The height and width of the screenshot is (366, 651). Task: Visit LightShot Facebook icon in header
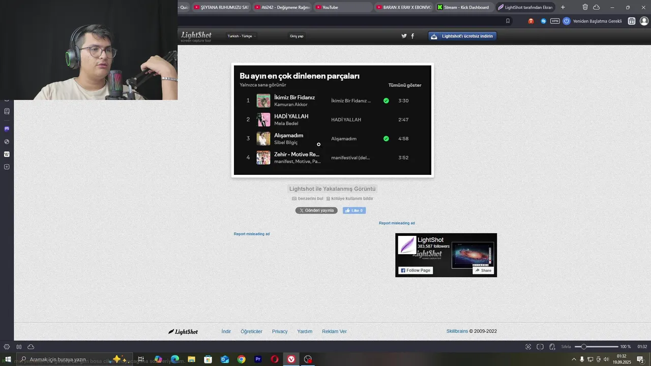click(412, 36)
